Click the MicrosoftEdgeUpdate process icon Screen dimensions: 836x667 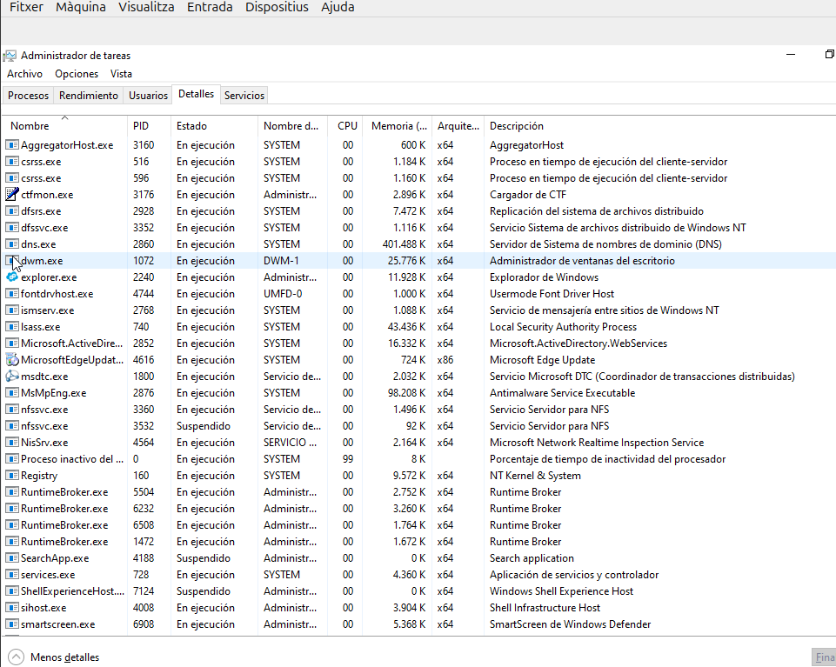coord(12,360)
